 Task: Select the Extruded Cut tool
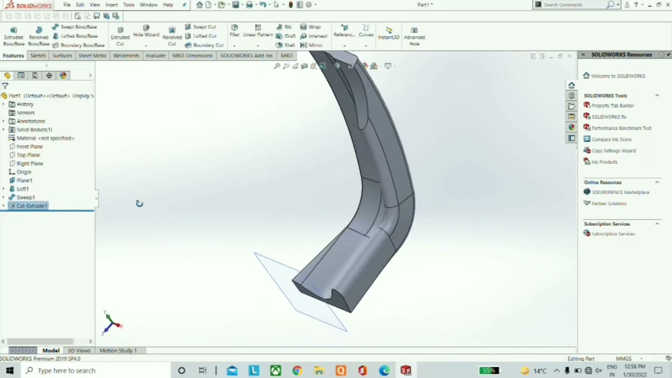pos(120,37)
